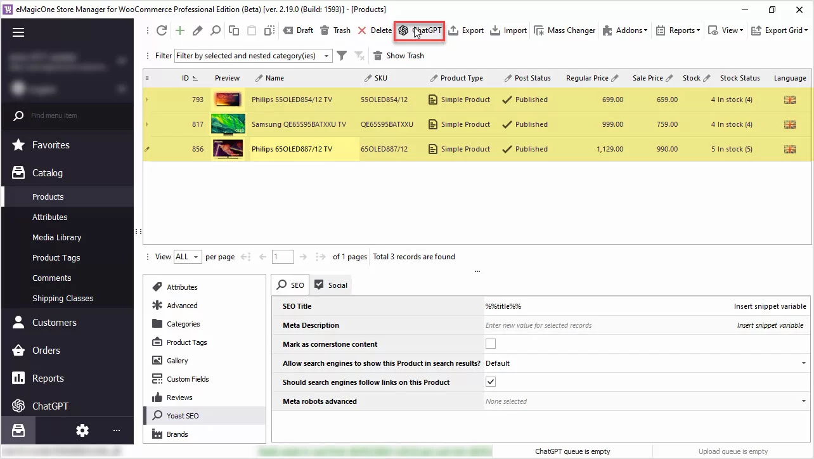
Task: Click the Mass Changer button
Action: tap(565, 30)
